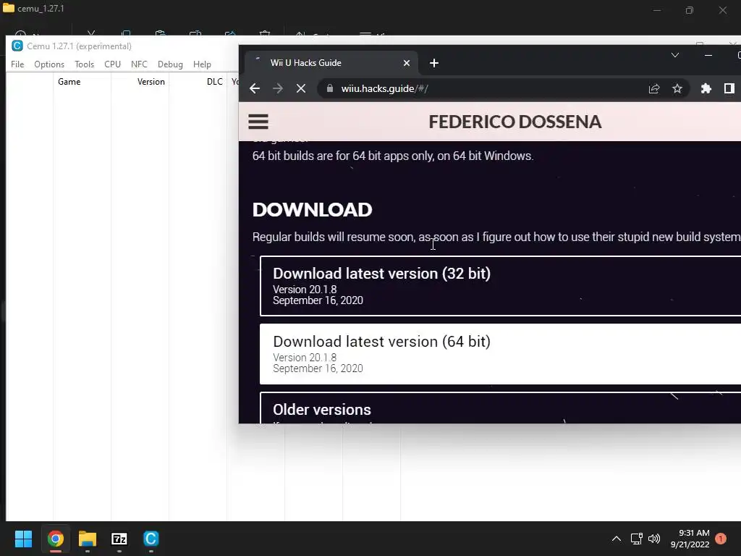Open browser extensions puzzle icon
Screen dimensions: 741x556
pos(706,88)
